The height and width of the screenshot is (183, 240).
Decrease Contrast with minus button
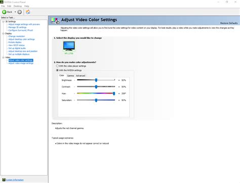point(74,87)
